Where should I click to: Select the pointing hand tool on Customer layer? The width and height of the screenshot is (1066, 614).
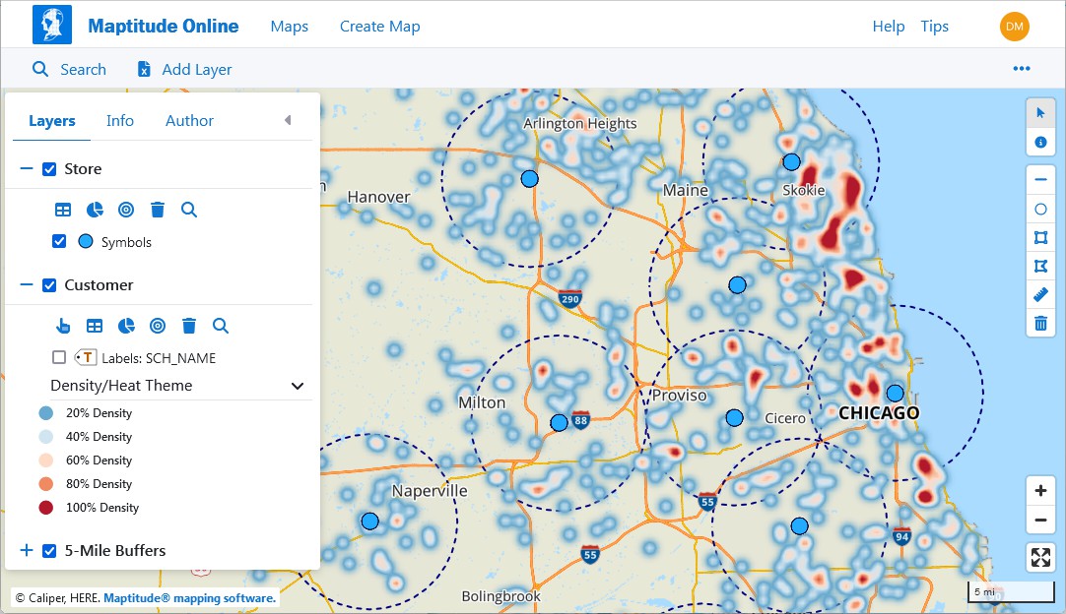(x=63, y=325)
